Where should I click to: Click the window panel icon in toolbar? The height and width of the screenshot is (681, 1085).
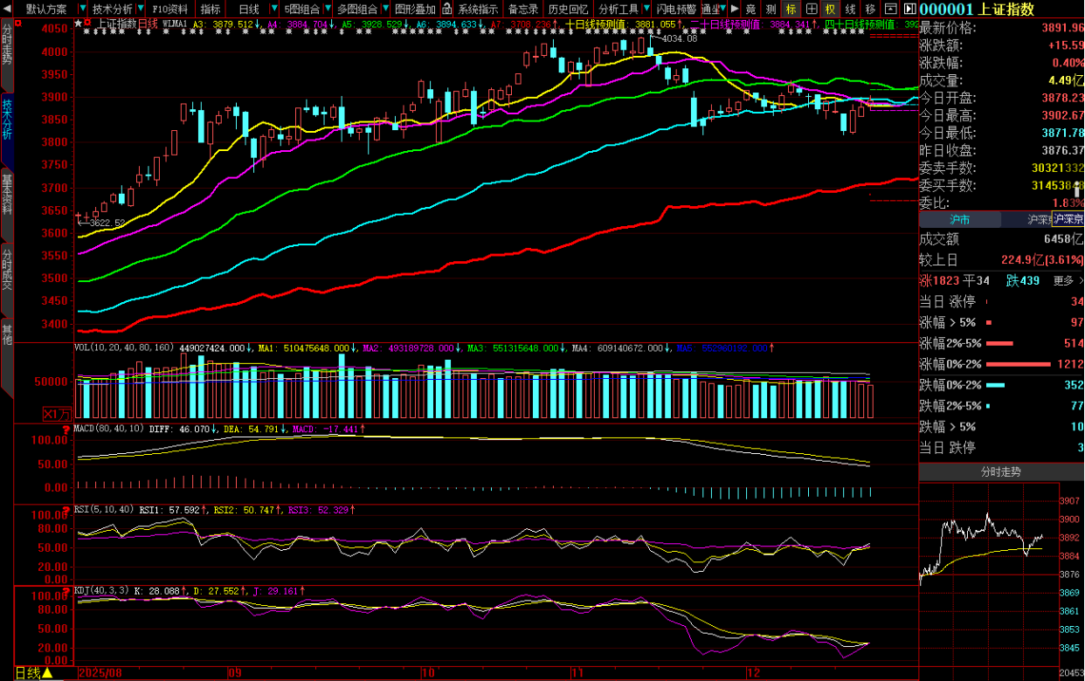(889, 9)
